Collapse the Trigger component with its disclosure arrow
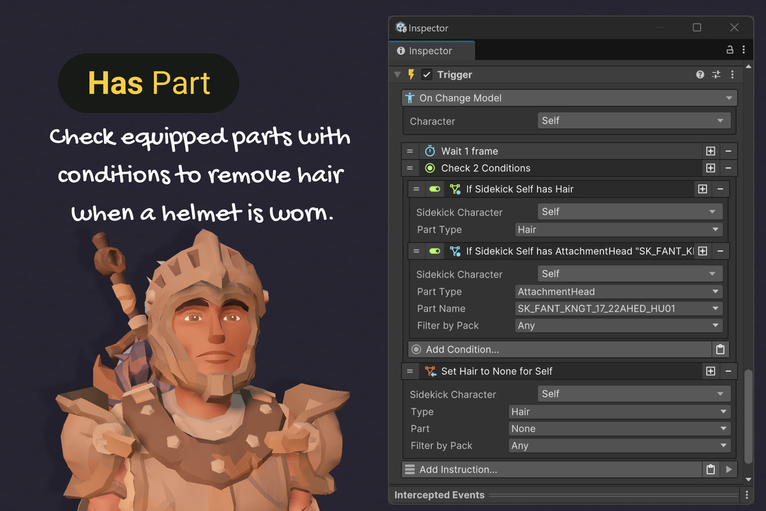Image resolution: width=766 pixels, height=511 pixels. pyautogui.click(x=397, y=75)
